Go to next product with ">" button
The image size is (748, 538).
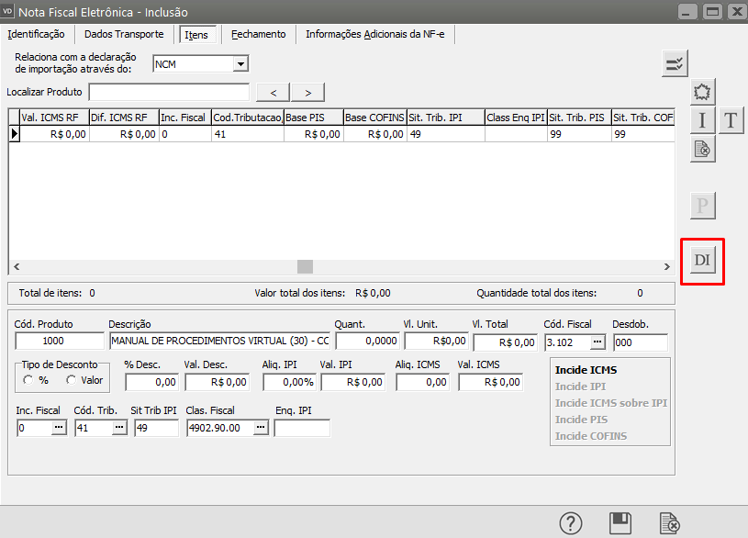(307, 92)
